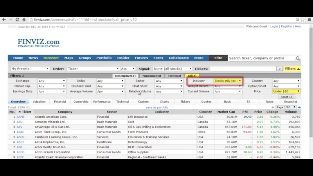Click the browser address bar URL

(x=85, y=20)
